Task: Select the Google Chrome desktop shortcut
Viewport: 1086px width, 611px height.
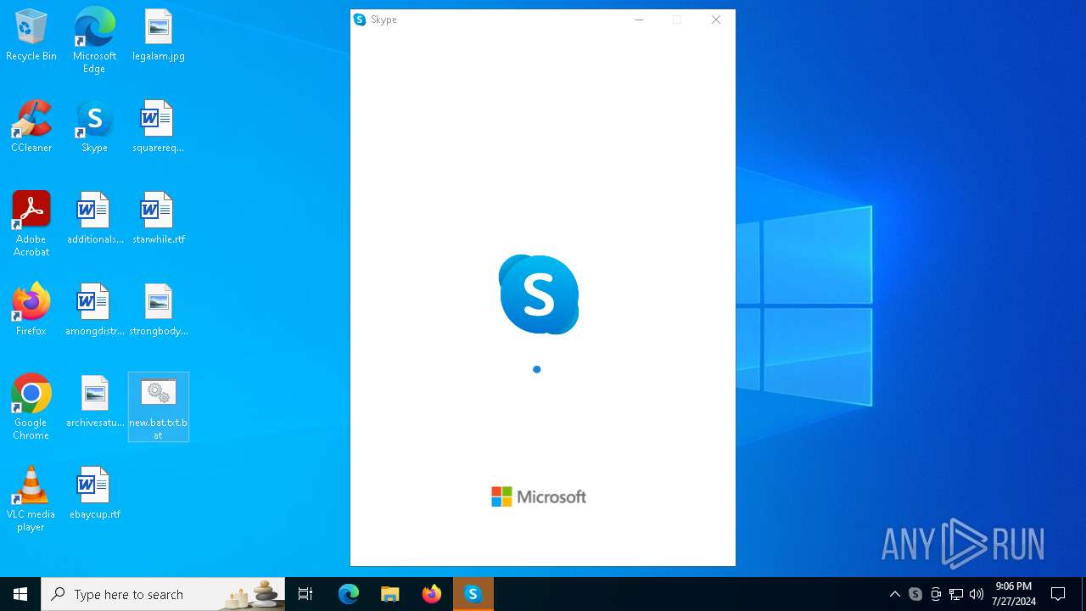Action: tap(31, 407)
